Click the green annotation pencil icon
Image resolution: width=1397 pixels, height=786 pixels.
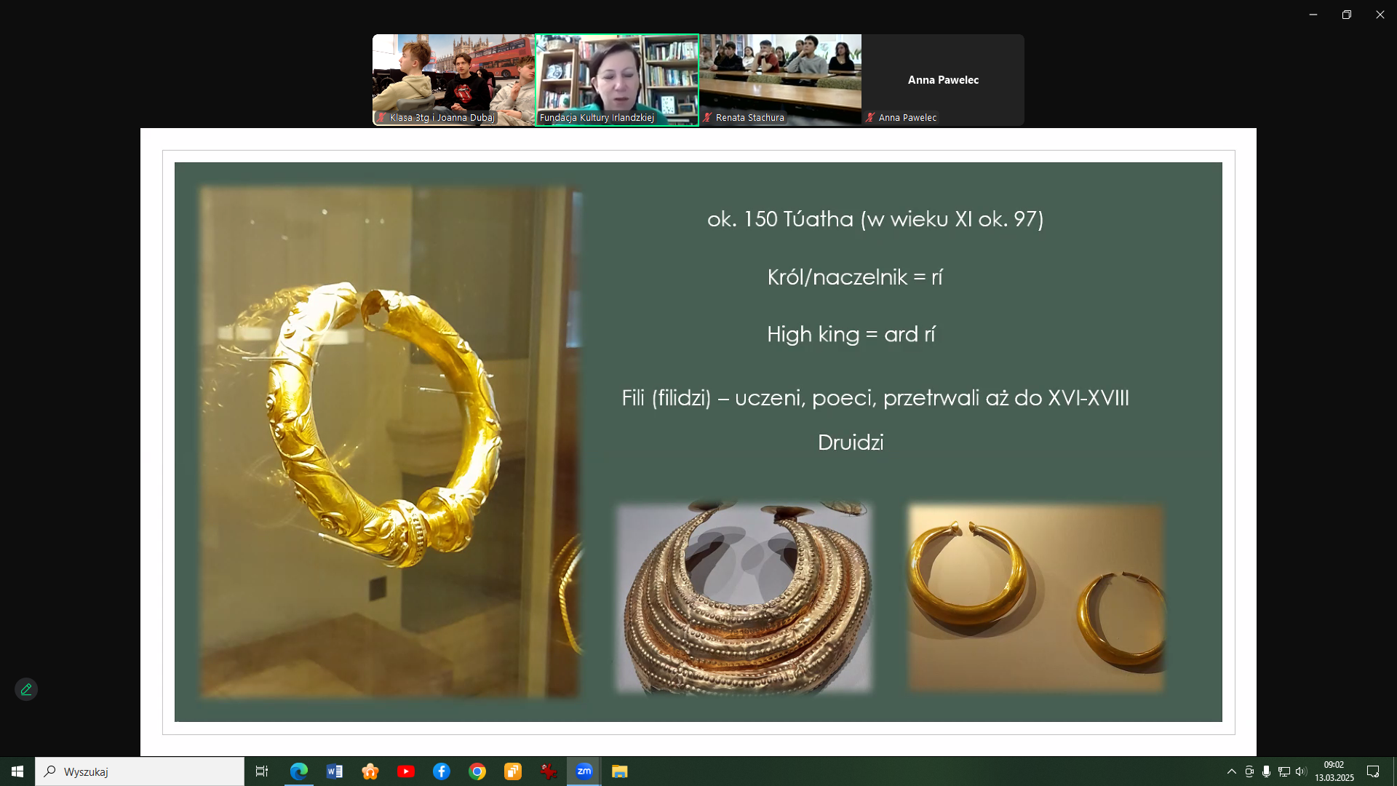tap(26, 689)
